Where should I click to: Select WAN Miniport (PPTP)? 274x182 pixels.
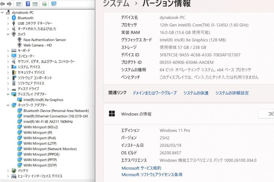[40, 160]
